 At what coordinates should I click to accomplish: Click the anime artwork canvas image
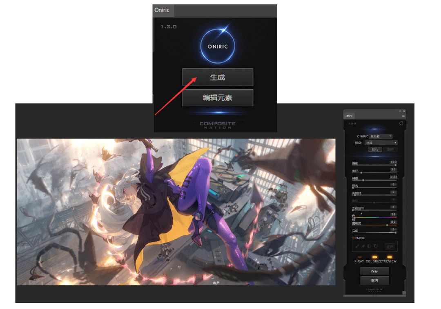[176, 212]
